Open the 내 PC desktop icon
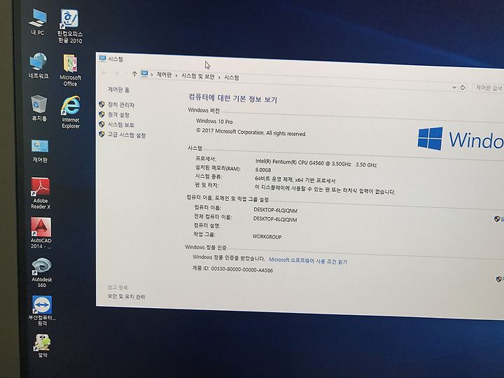Screen dimensions: 504x378 click(x=38, y=22)
